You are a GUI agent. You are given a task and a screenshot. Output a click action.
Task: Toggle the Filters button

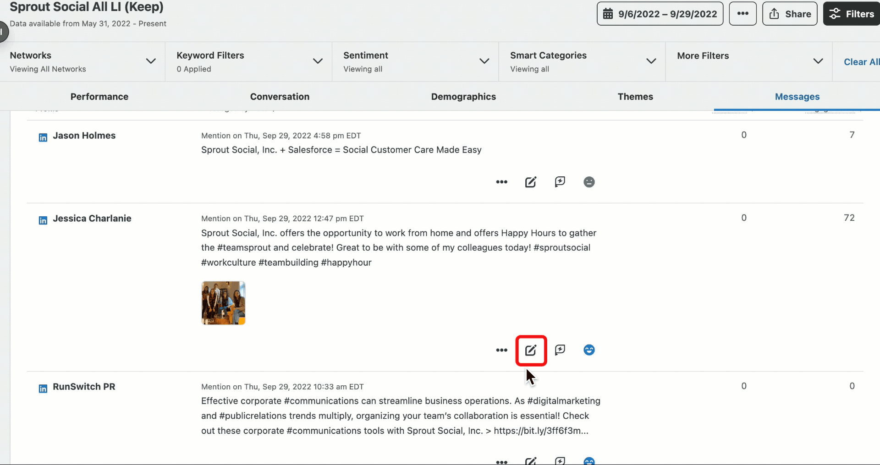click(x=852, y=14)
